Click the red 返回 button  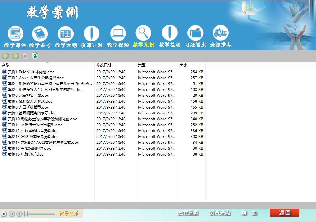coord(284,213)
